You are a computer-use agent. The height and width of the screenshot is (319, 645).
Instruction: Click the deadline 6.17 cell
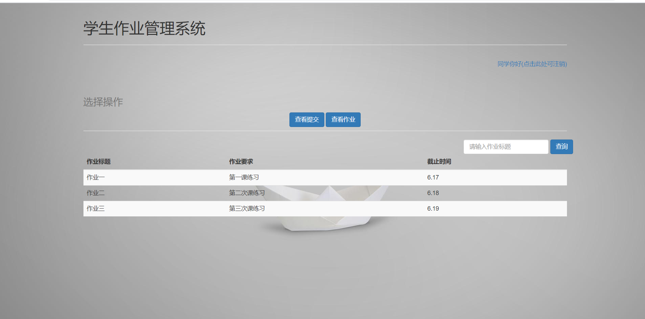433,177
